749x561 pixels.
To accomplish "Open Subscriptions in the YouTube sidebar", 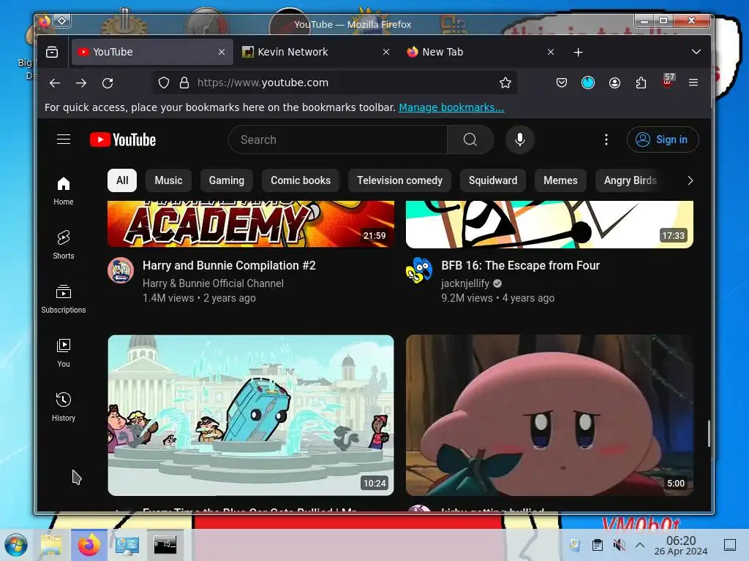I will tap(64, 299).
